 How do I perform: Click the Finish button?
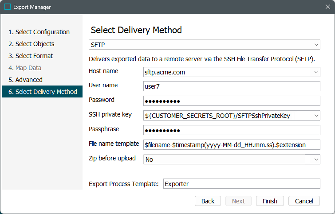click(270, 201)
